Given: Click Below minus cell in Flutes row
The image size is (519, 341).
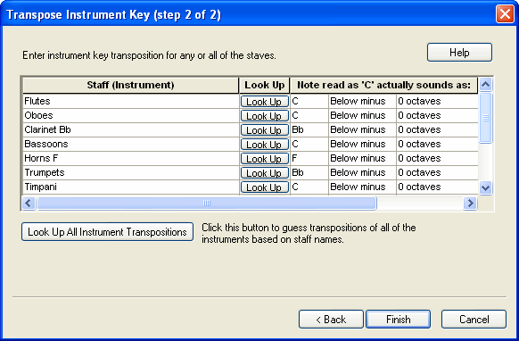Looking at the screenshot, I should 362,101.
